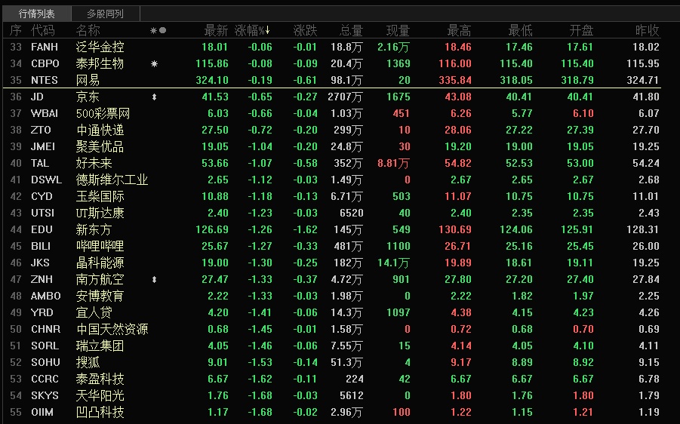Screen dimensions: 680x424
Task: Sort by 总量 column header
Action: point(351,30)
